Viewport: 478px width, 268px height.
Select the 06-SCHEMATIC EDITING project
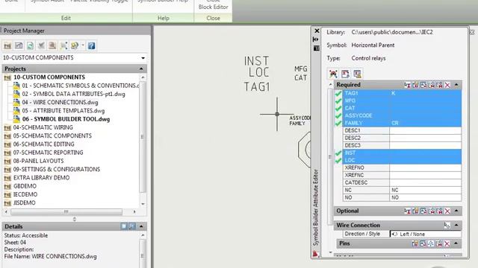pos(43,144)
